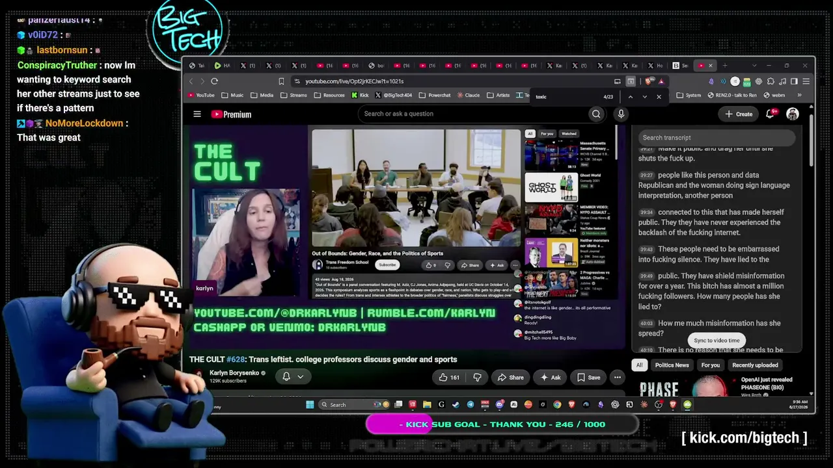The image size is (833, 468).
Task: Open the Powerchat bookmarks folder
Action: tap(435, 96)
